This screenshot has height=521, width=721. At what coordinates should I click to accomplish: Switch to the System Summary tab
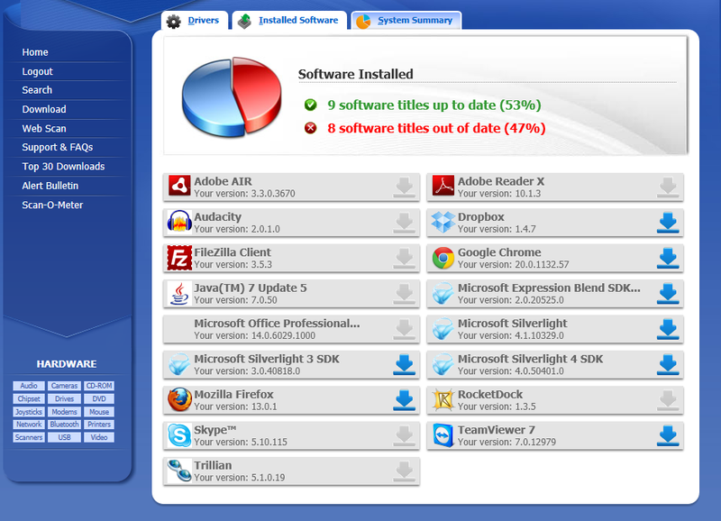pos(406,20)
